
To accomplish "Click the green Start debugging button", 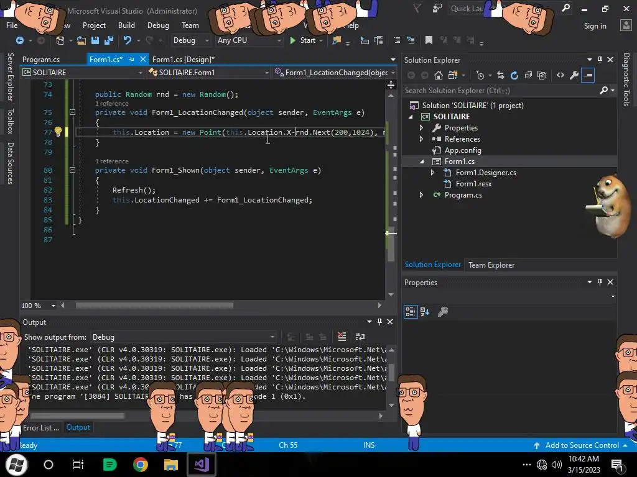I will (x=303, y=40).
